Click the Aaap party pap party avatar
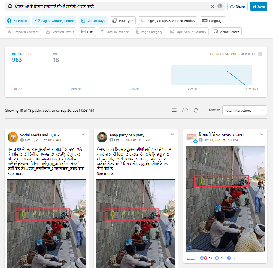Image resolution: width=273 pixels, height=268 pixels. [102, 137]
